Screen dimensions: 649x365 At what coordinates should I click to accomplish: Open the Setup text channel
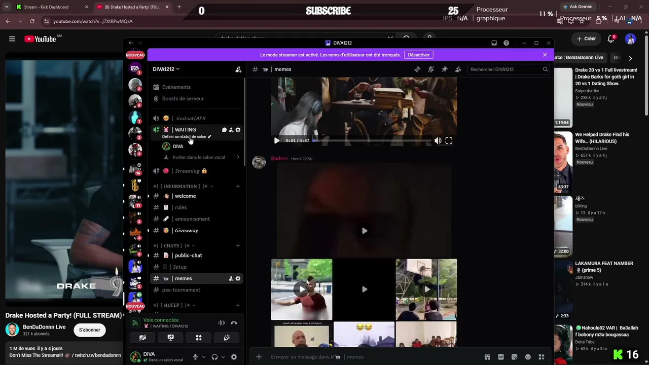[197, 267]
